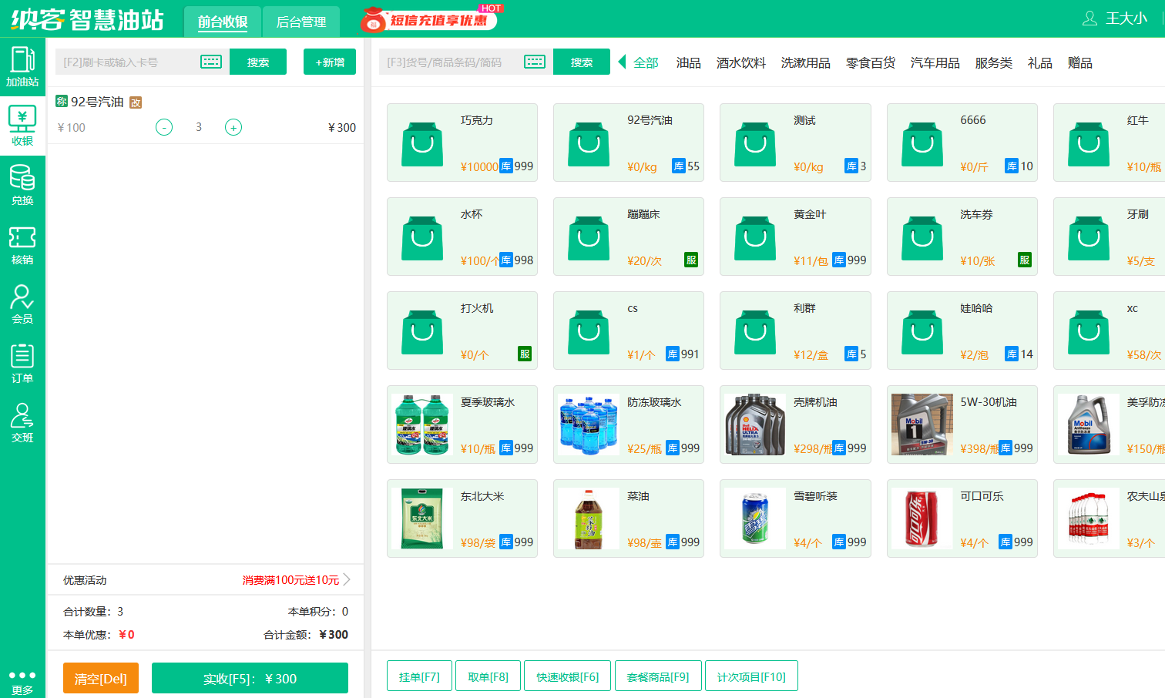Image resolution: width=1165 pixels, height=698 pixels.
Task: Click the orange 清空[Del] button
Action: (x=101, y=678)
